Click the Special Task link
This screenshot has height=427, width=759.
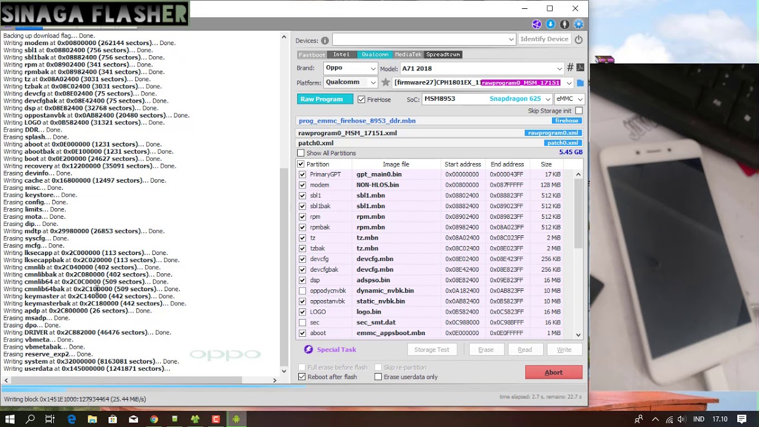[x=336, y=350]
